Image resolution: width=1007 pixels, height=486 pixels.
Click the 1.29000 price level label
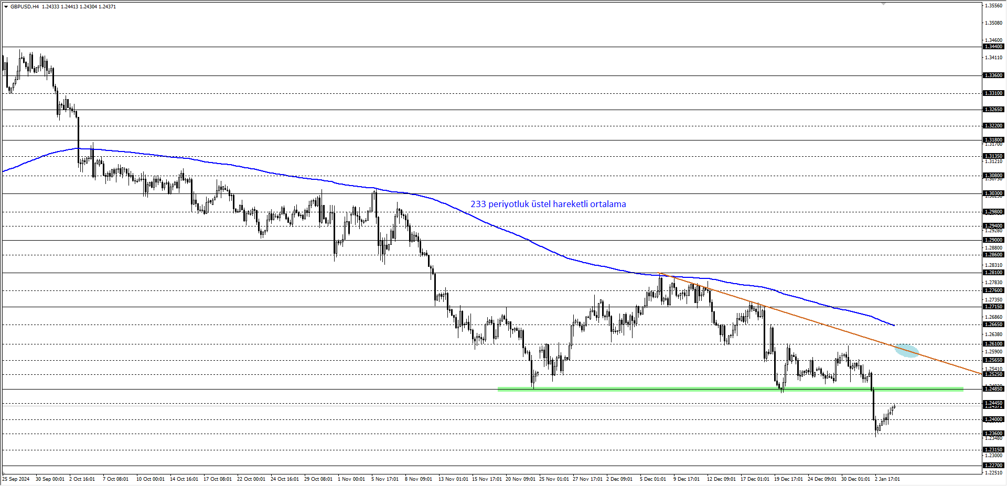click(993, 240)
